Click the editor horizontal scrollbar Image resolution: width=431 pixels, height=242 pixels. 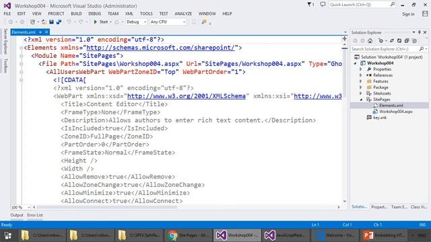point(106,207)
